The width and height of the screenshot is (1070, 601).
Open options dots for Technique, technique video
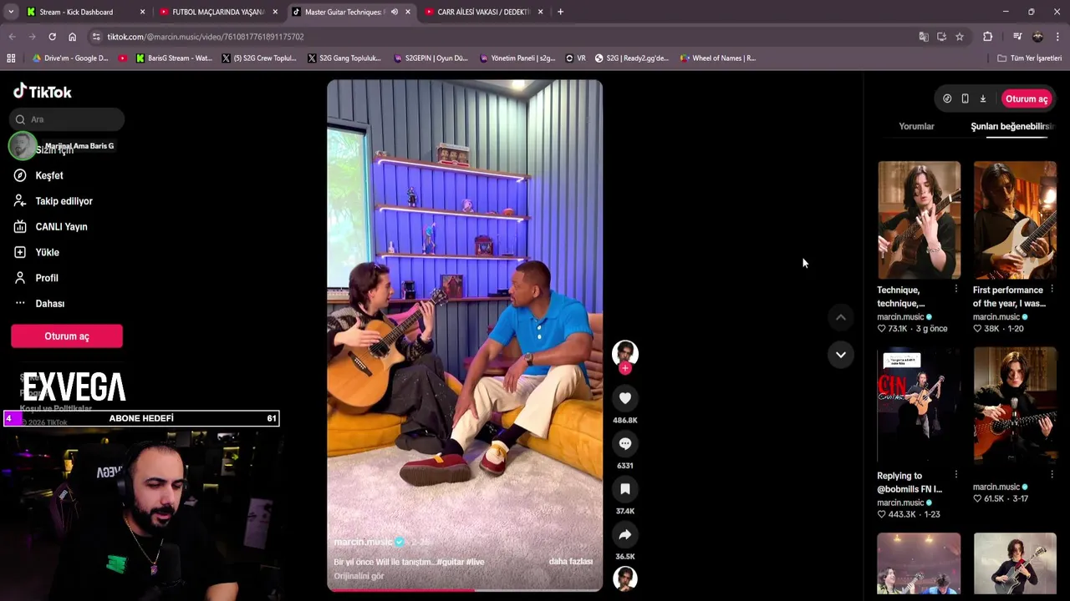(955, 289)
